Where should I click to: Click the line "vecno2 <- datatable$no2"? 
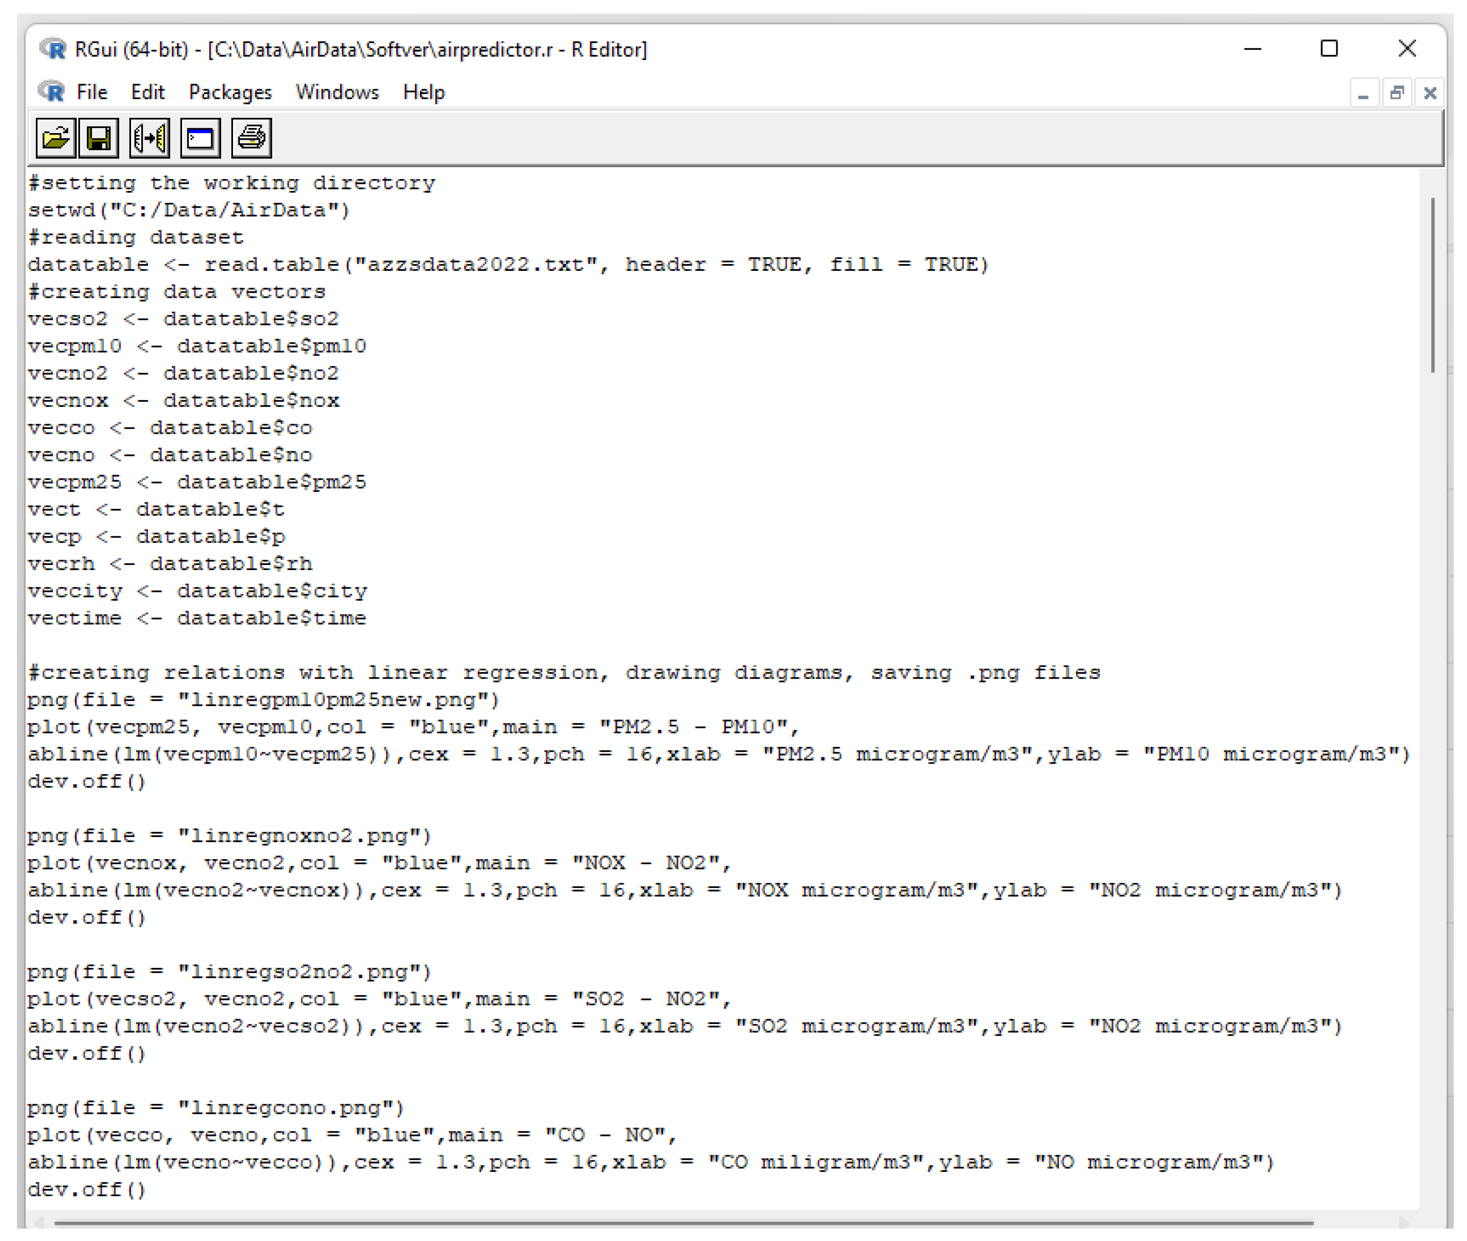click(183, 373)
